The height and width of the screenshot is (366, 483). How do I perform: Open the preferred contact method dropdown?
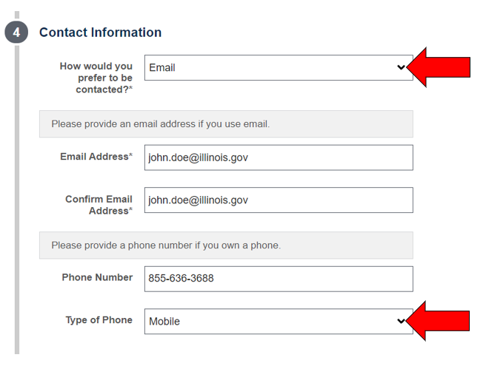click(279, 68)
